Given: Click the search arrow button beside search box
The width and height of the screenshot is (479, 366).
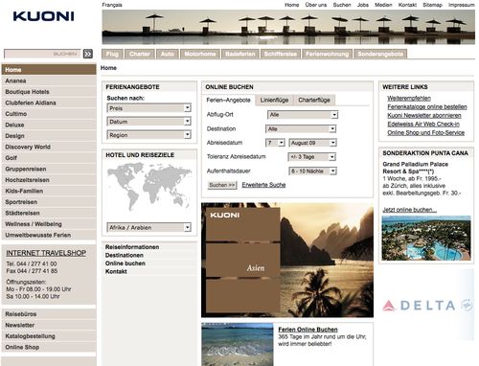Looking at the screenshot, I should [x=88, y=54].
